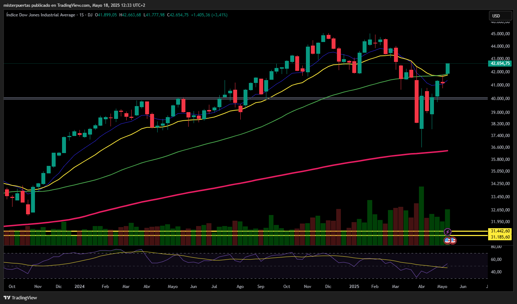Click the 40.000,00 price axis label
Viewport: 517px width, 304px height.
[x=500, y=99]
